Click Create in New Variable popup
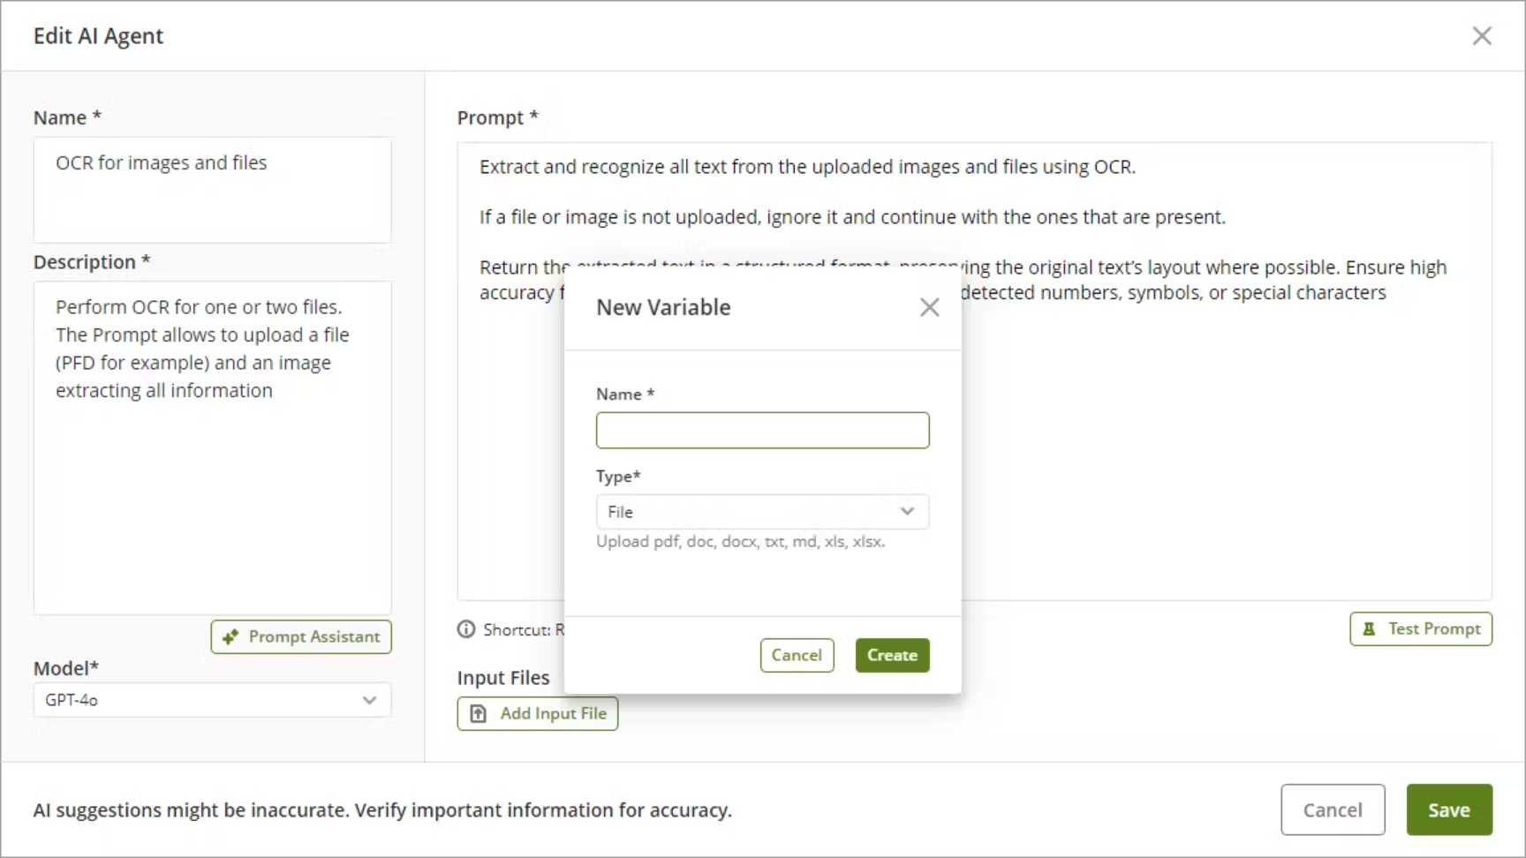Viewport: 1526px width, 858px height. (x=892, y=655)
